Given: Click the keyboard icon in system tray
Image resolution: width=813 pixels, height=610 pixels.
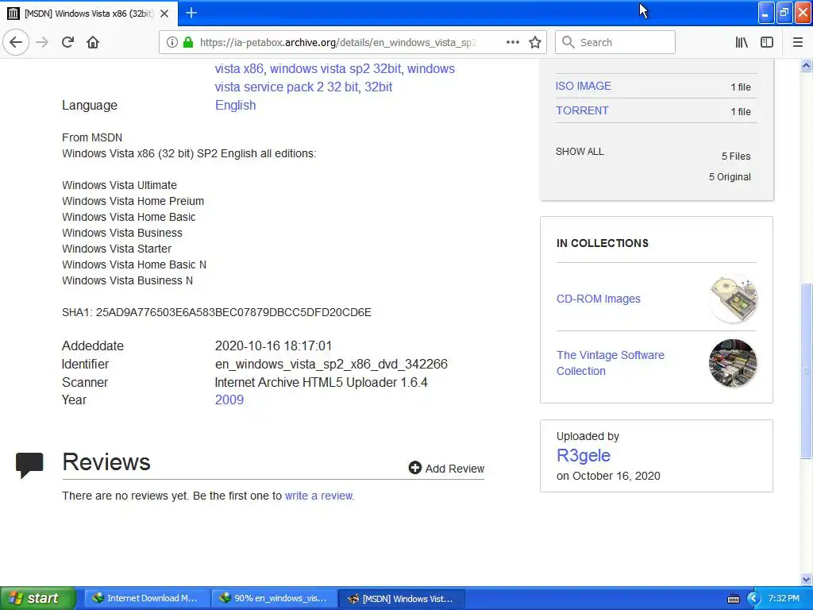Looking at the screenshot, I should (x=734, y=599).
